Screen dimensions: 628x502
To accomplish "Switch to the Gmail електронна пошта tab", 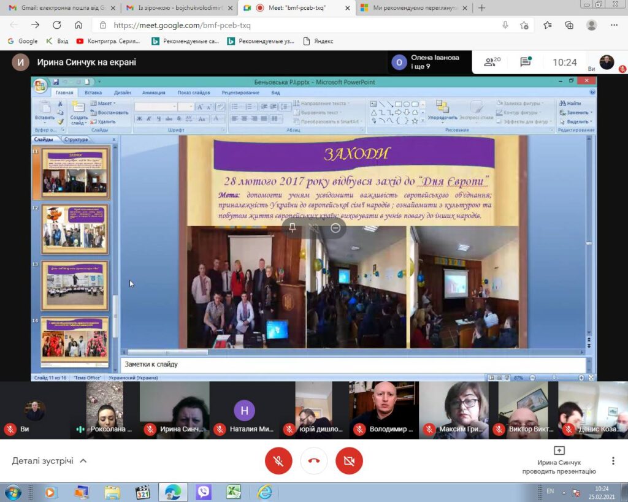I will pyautogui.click(x=62, y=7).
